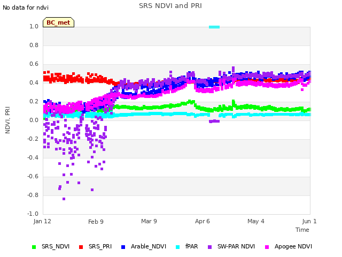
Task: Click the Time x-axis label
Action: point(302,230)
